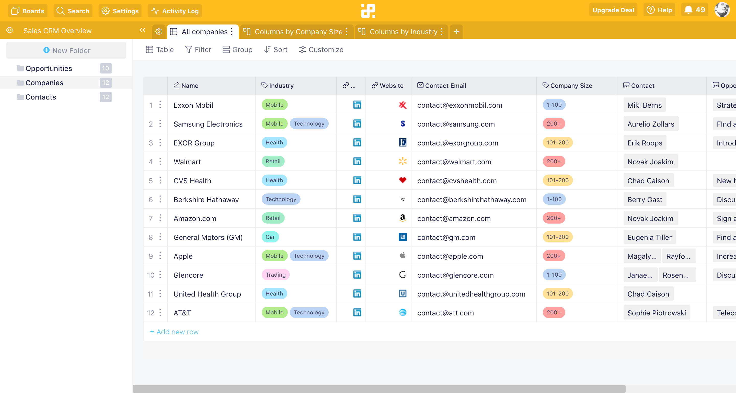Screen dimensions: 736x393
Task: Click the app logo at top center
Action: coord(368,11)
